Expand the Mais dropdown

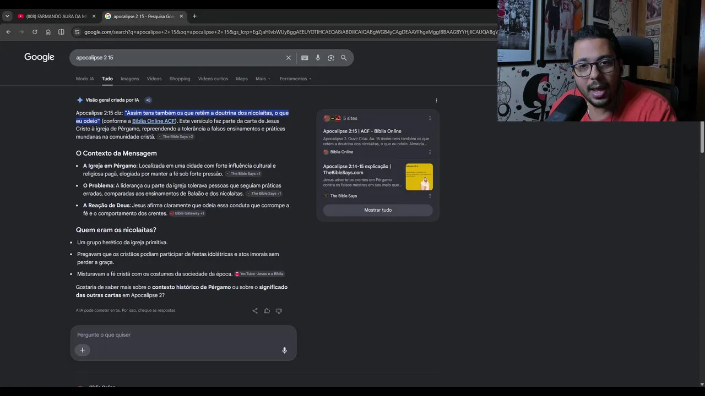click(x=263, y=79)
